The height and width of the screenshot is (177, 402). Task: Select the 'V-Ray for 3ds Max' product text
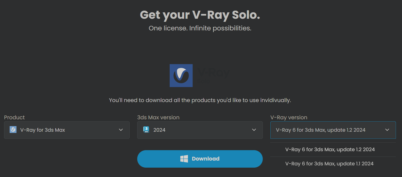43,130
